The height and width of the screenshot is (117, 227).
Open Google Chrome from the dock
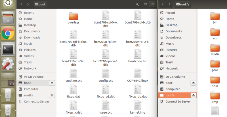(8, 33)
